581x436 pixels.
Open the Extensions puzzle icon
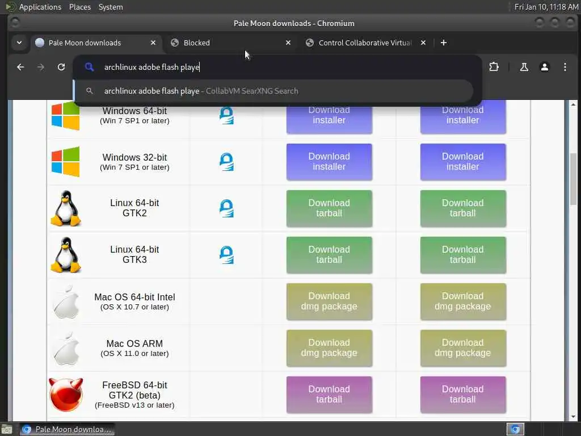(494, 67)
